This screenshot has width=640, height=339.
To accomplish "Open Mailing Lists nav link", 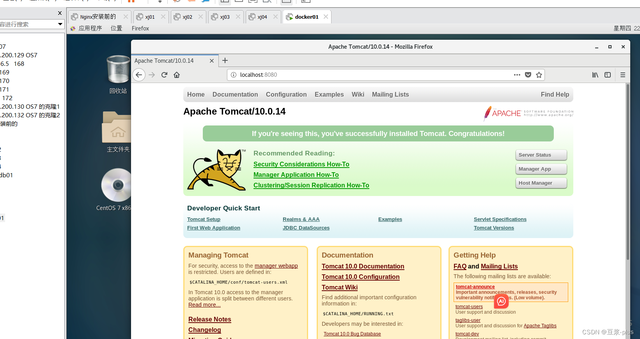I will click(x=390, y=94).
